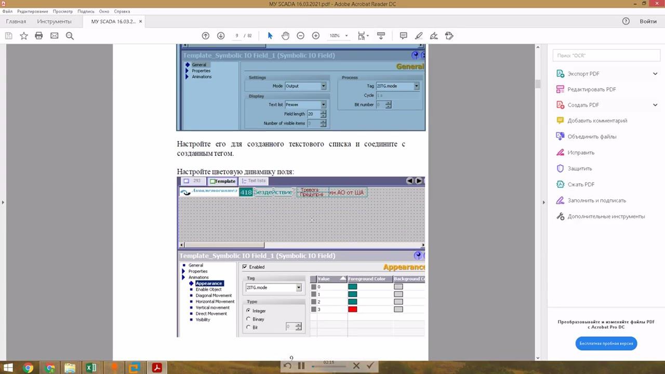Image resolution: width=665 pixels, height=374 pixels.
Task: Zoom in with the plus icon
Action: point(315,36)
